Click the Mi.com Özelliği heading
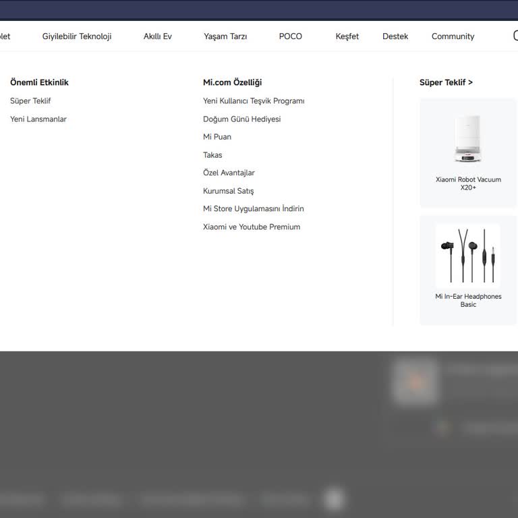This screenshot has height=518, width=518. 232,82
